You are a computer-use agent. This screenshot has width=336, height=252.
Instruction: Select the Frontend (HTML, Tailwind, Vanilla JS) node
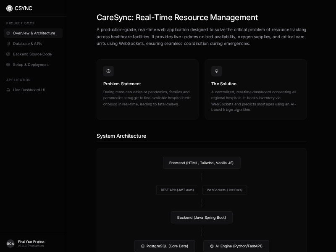(x=202, y=163)
